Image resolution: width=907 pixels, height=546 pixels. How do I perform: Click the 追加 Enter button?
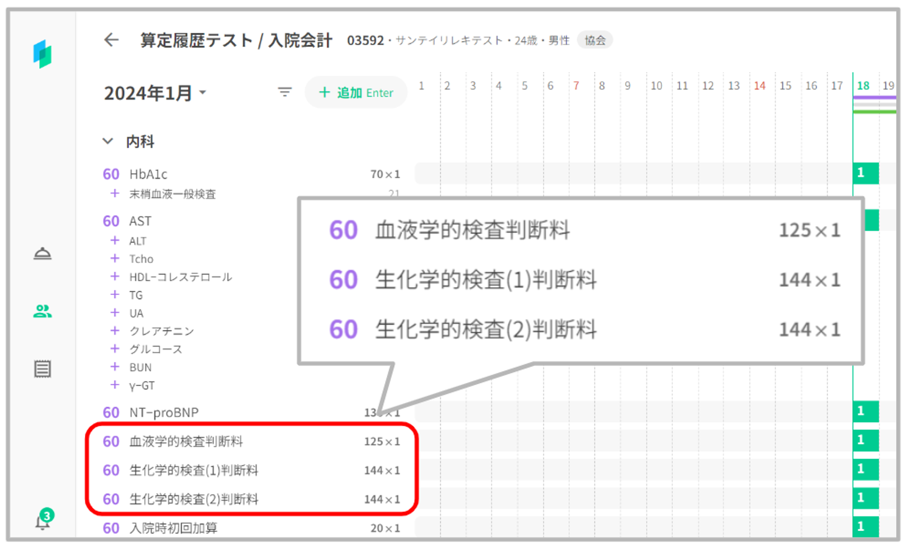356,92
